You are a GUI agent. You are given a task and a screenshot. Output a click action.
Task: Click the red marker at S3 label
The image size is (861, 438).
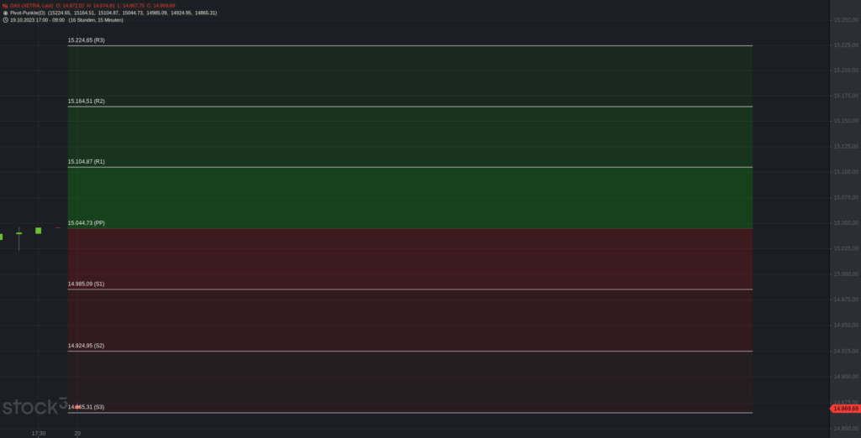(x=77, y=407)
